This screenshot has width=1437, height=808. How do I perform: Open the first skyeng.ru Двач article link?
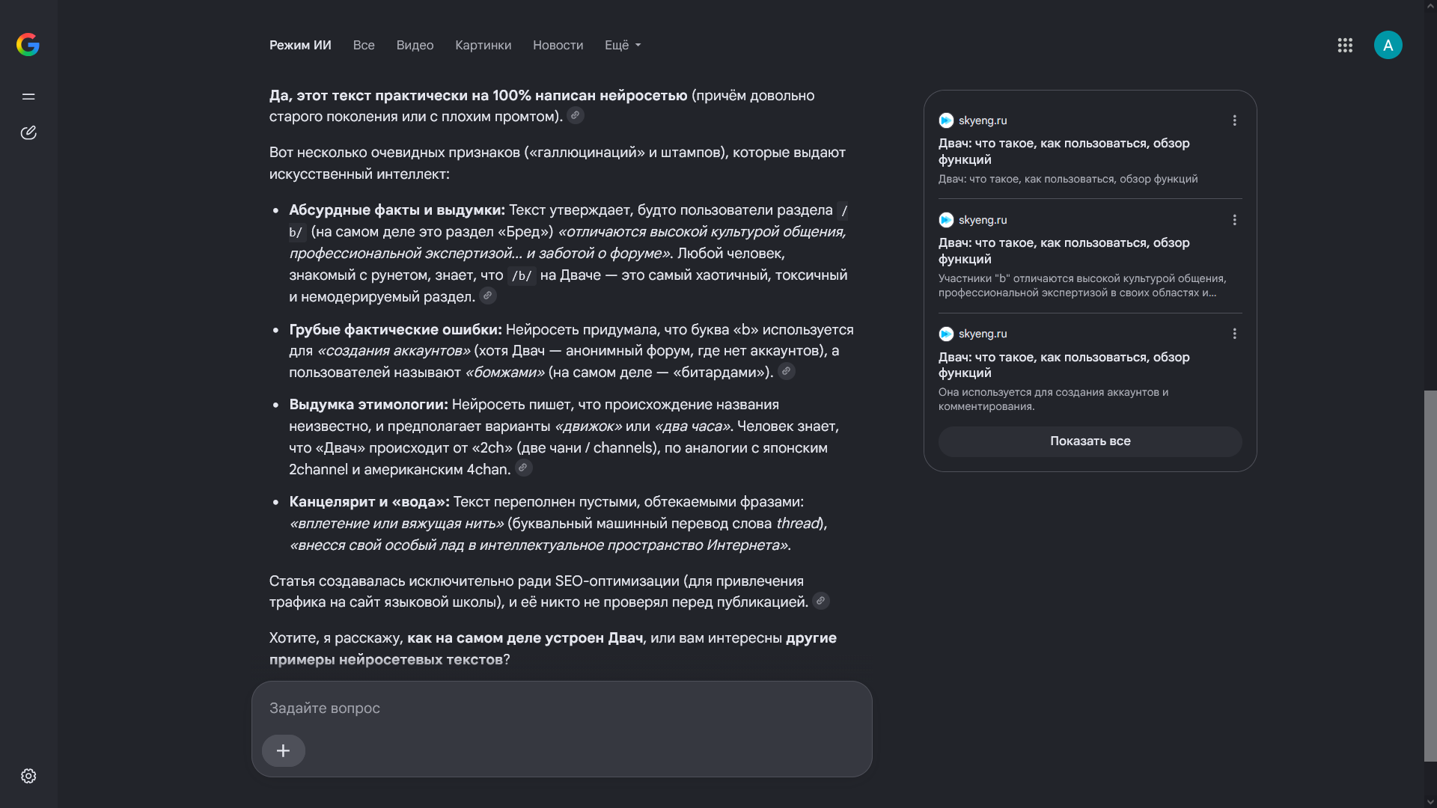click(x=1064, y=151)
